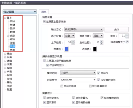Expand the 皮肤 tree node

pyautogui.click(x=8, y=36)
